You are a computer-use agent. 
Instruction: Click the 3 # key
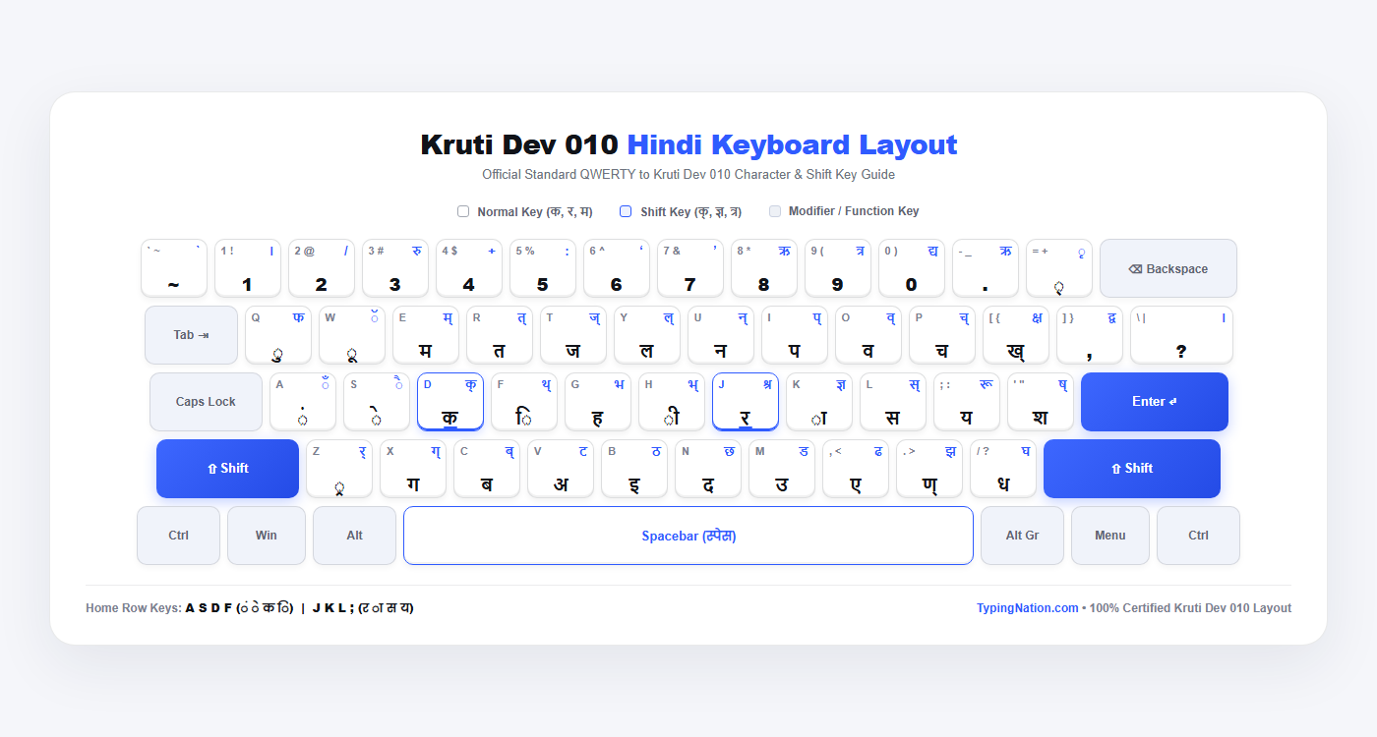pyautogui.click(x=394, y=268)
